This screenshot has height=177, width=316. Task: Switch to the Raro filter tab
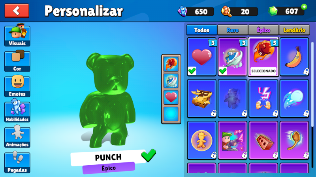pos(233,30)
